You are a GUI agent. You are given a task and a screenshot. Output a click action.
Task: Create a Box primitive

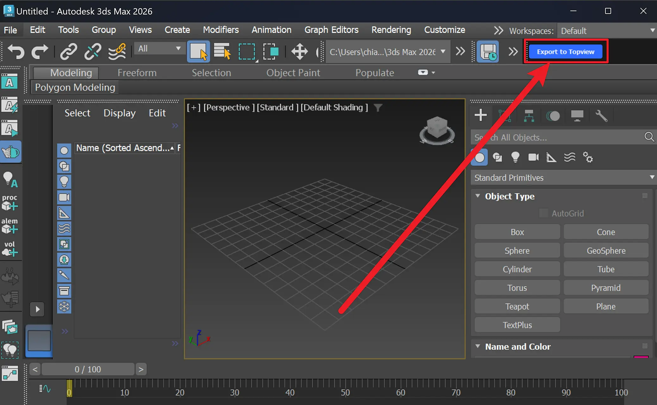tap(517, 232)
